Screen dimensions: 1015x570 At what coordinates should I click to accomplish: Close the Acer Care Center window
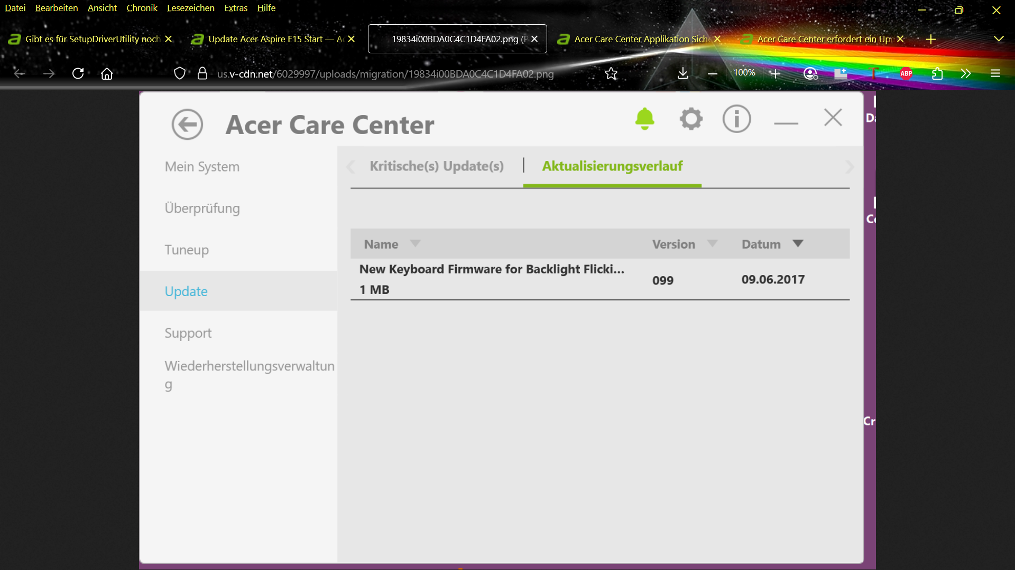(x=833, y=117)
